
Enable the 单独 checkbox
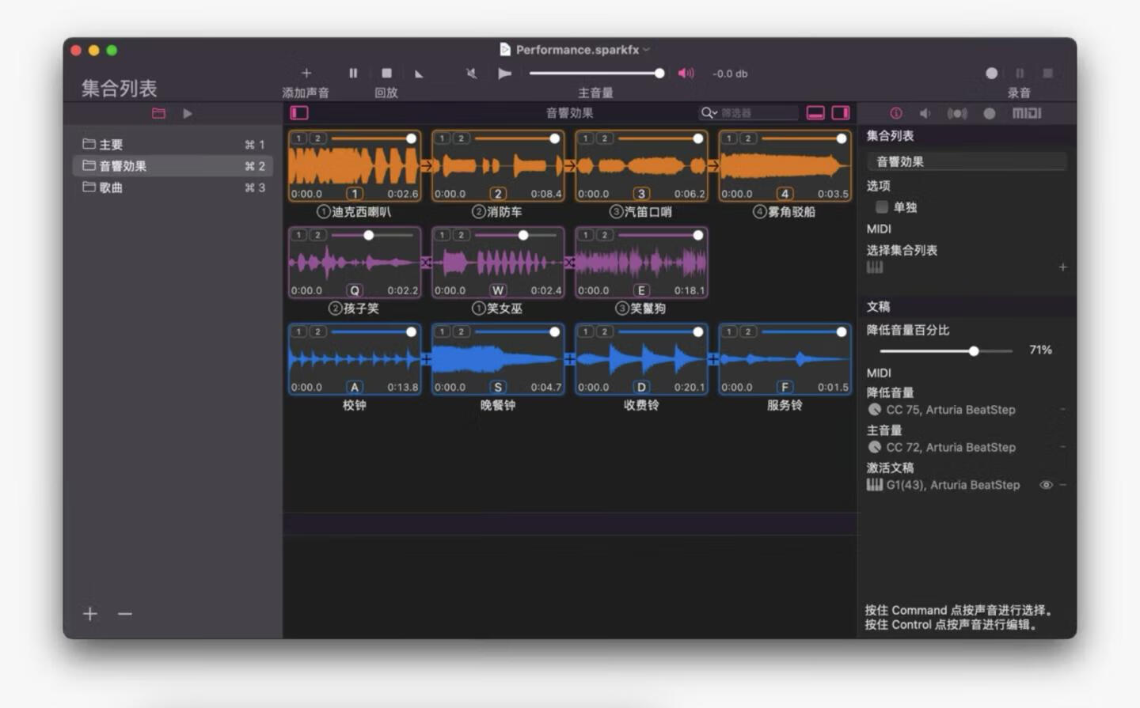pos(881,206)
